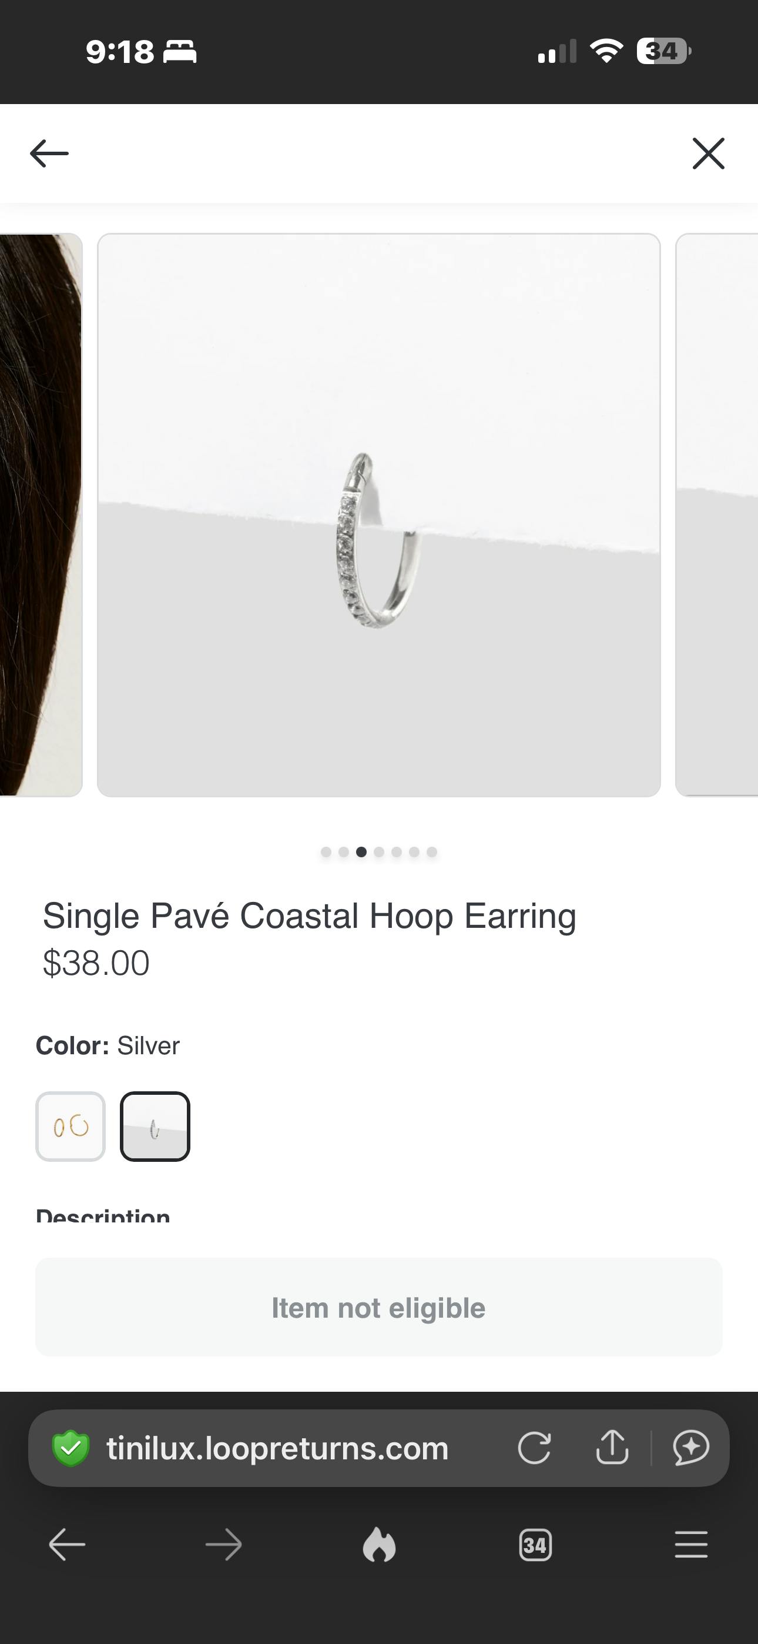Tap the green privacy shield icon
The image size is (758, 1644).
coord(70,1448)
